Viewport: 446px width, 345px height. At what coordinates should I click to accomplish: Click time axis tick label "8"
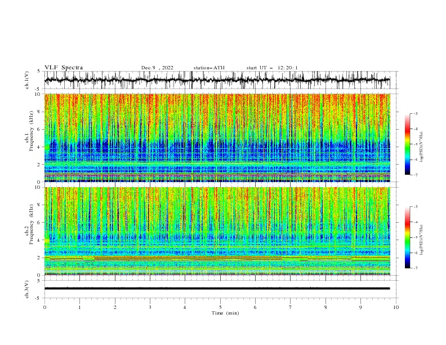[325, 307]
